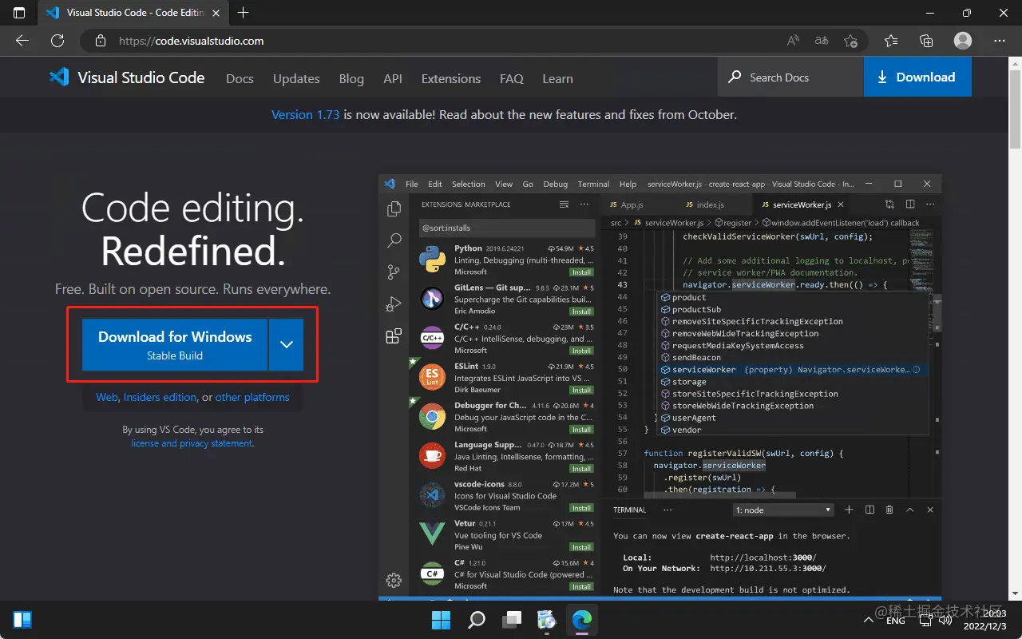Click the read aloud icon in address bar
This screenshot has height=639, width=1022.
[x=793, y=41]
